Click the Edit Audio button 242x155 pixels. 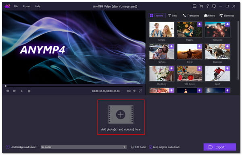click(138, 147)
